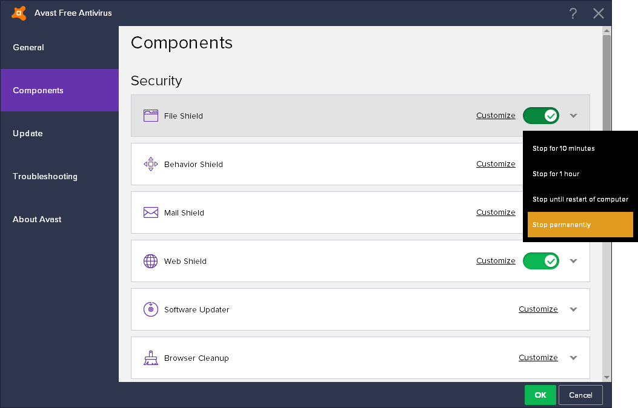Click the Behavior Shield label
This screenshot has width=638, height=408.
click(194, 164)
